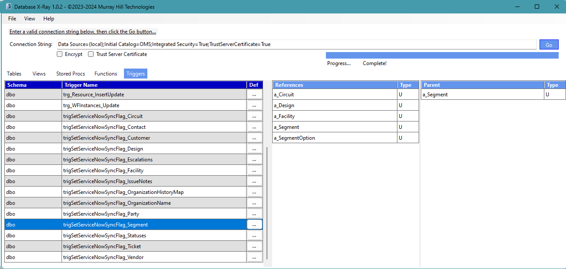Switch to the Views tab
The height and width of the screenshot is (269, 566).
(x=39, y=74)
